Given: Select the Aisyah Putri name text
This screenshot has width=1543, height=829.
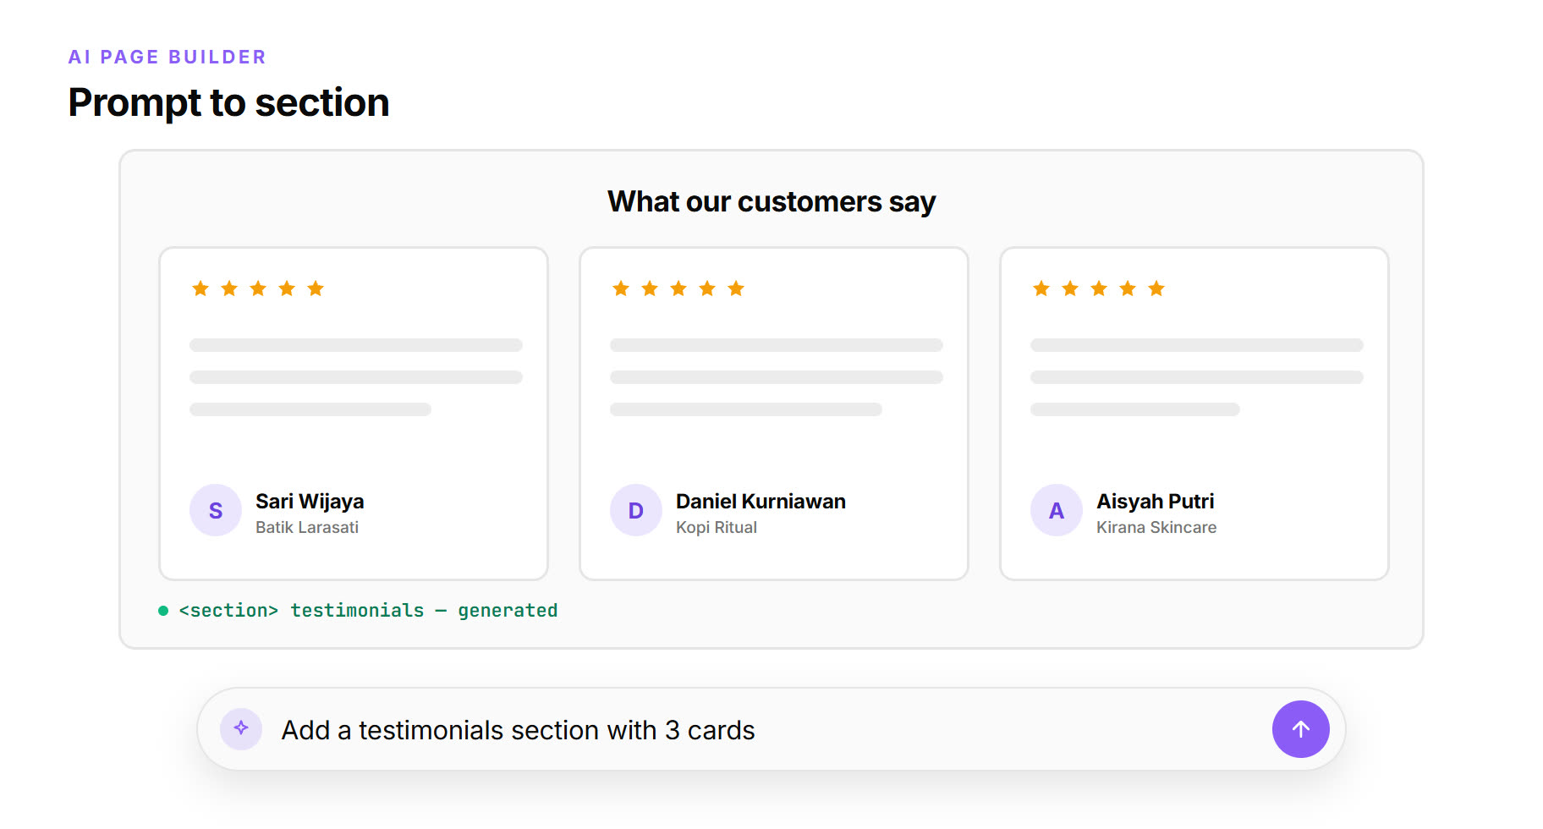Looking at the screenshot, I should click(1155, 501).
